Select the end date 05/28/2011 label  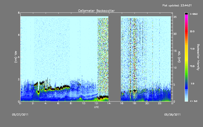[172, 115]
